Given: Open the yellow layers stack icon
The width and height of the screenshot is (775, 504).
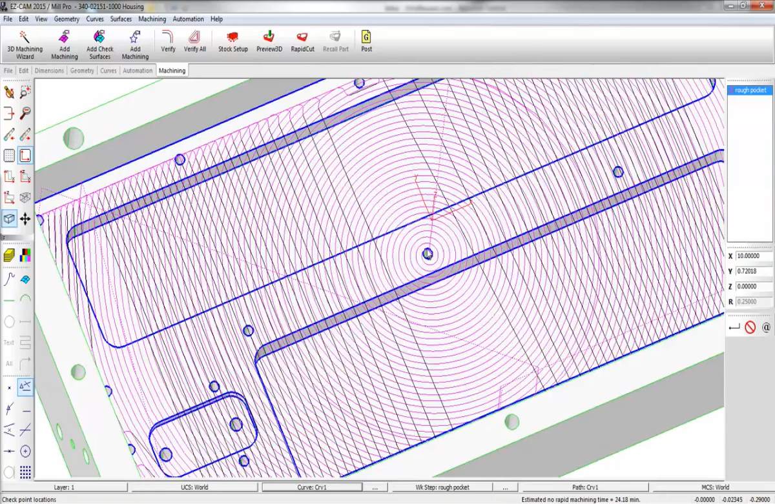Looking at the screenshot, I should 9,256.
